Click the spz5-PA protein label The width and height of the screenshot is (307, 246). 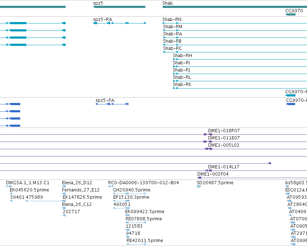pos(105,100)
